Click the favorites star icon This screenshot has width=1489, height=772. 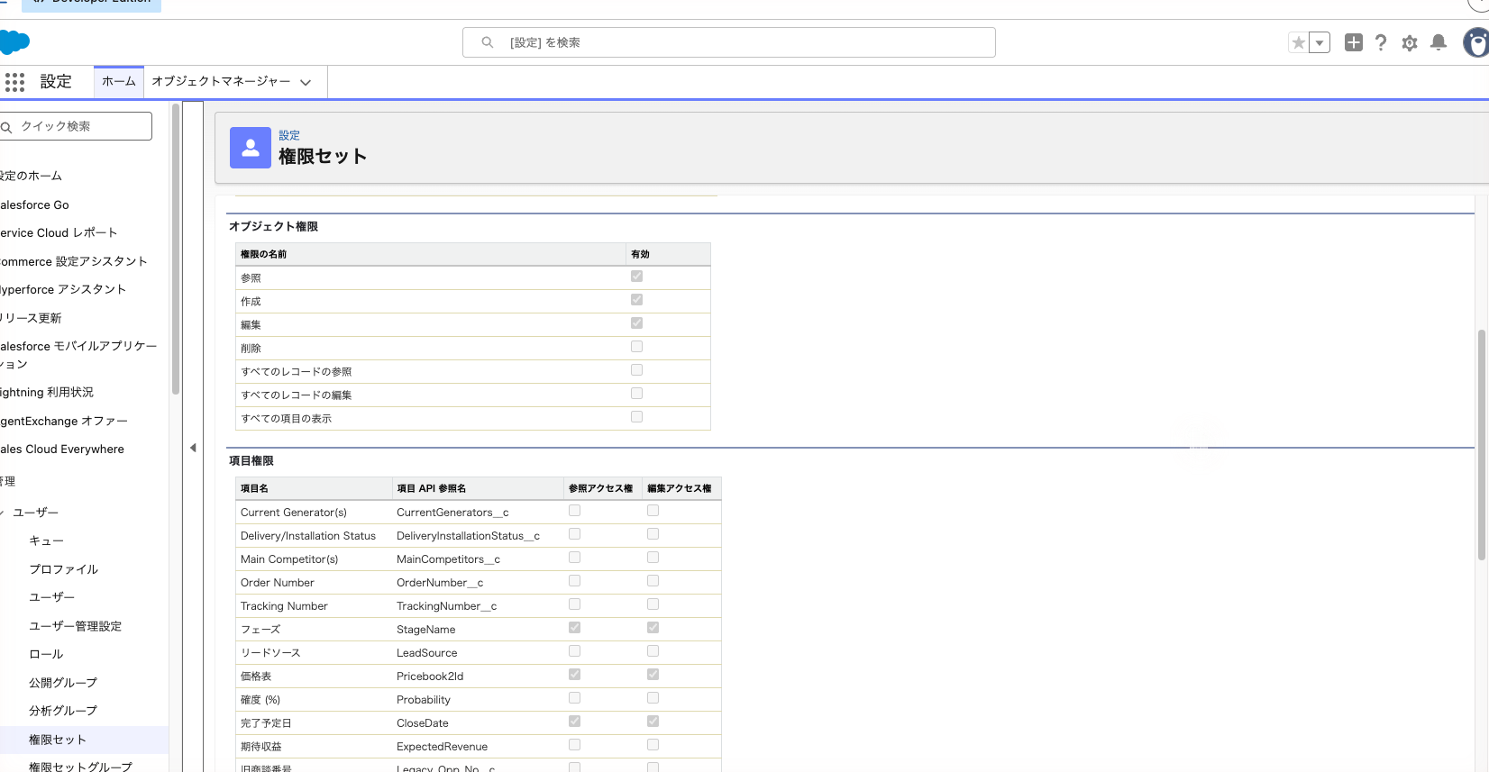(x=1298, y=42)
